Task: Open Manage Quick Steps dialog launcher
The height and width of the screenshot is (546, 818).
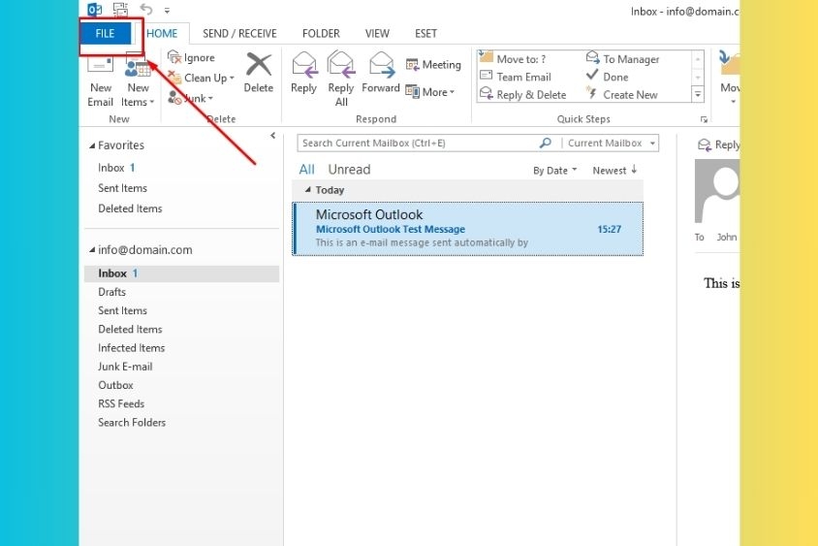Action: pos(704,119)
